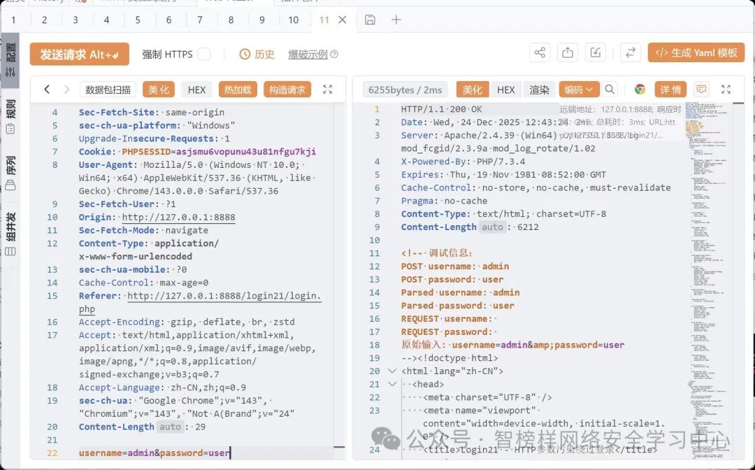This screenshot has width=755, height=470.
Task: Switch response view to 渲染
Action: point(539,90)
